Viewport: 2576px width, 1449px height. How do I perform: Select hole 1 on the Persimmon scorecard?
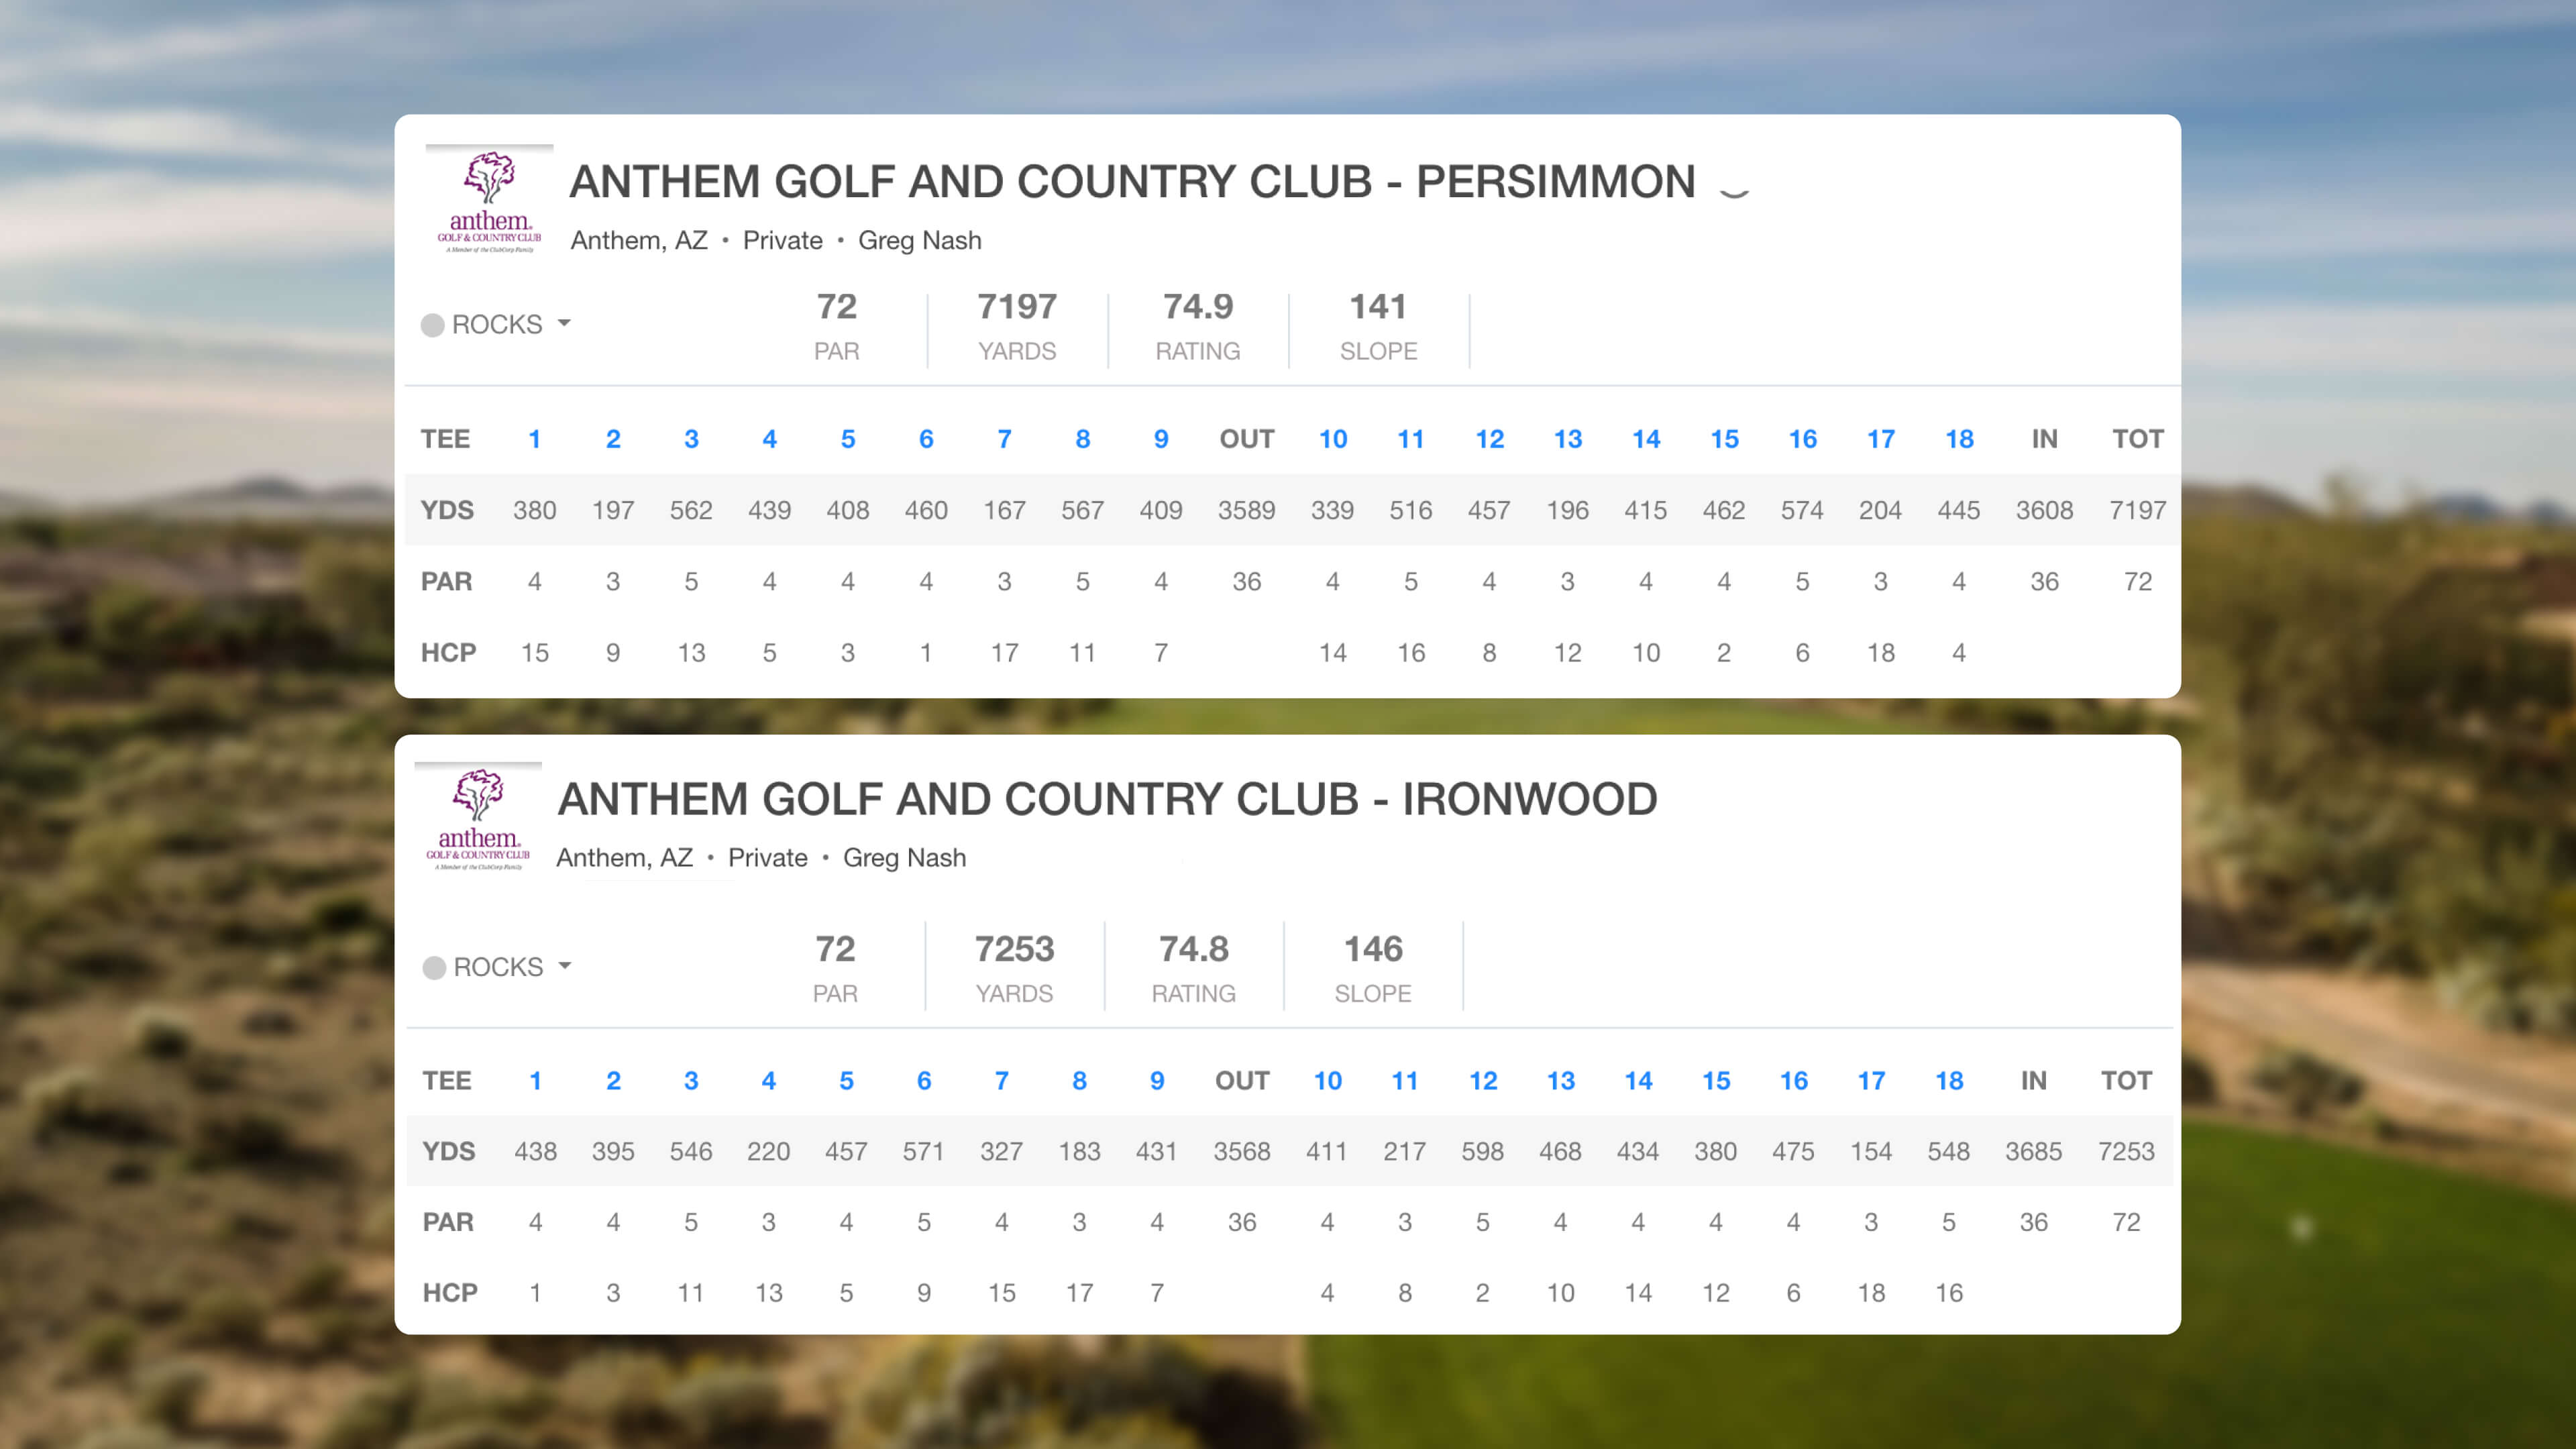535,439
